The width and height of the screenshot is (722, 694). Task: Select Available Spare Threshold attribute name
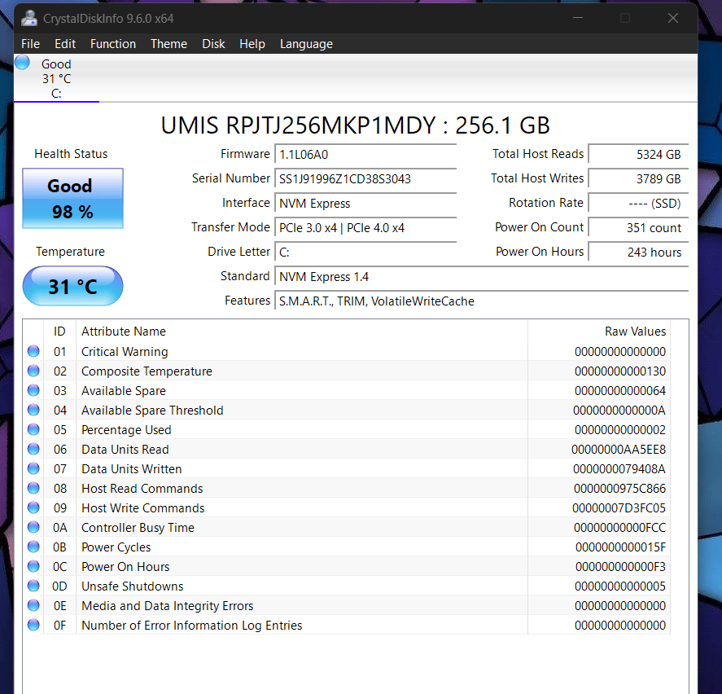[152, 411]
